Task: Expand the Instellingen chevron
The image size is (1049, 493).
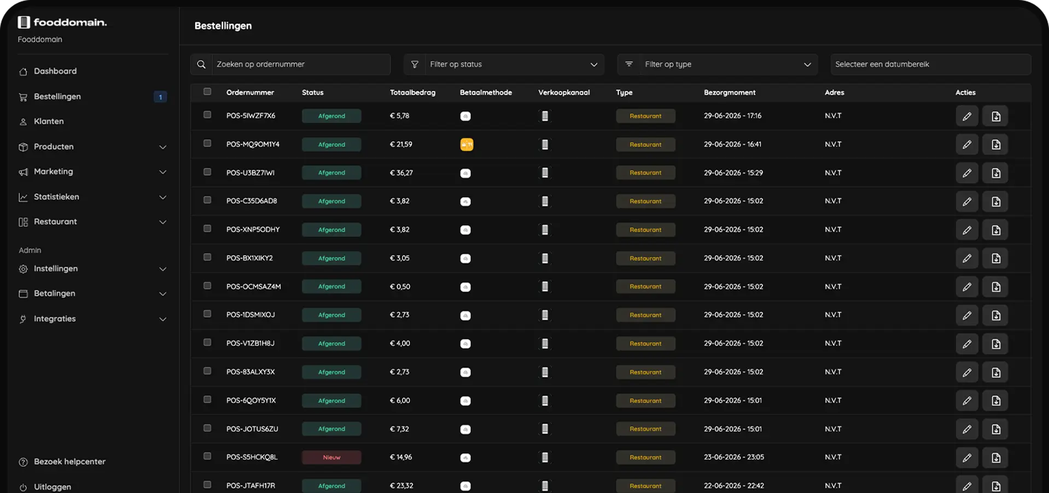Action: coord(162,269)
